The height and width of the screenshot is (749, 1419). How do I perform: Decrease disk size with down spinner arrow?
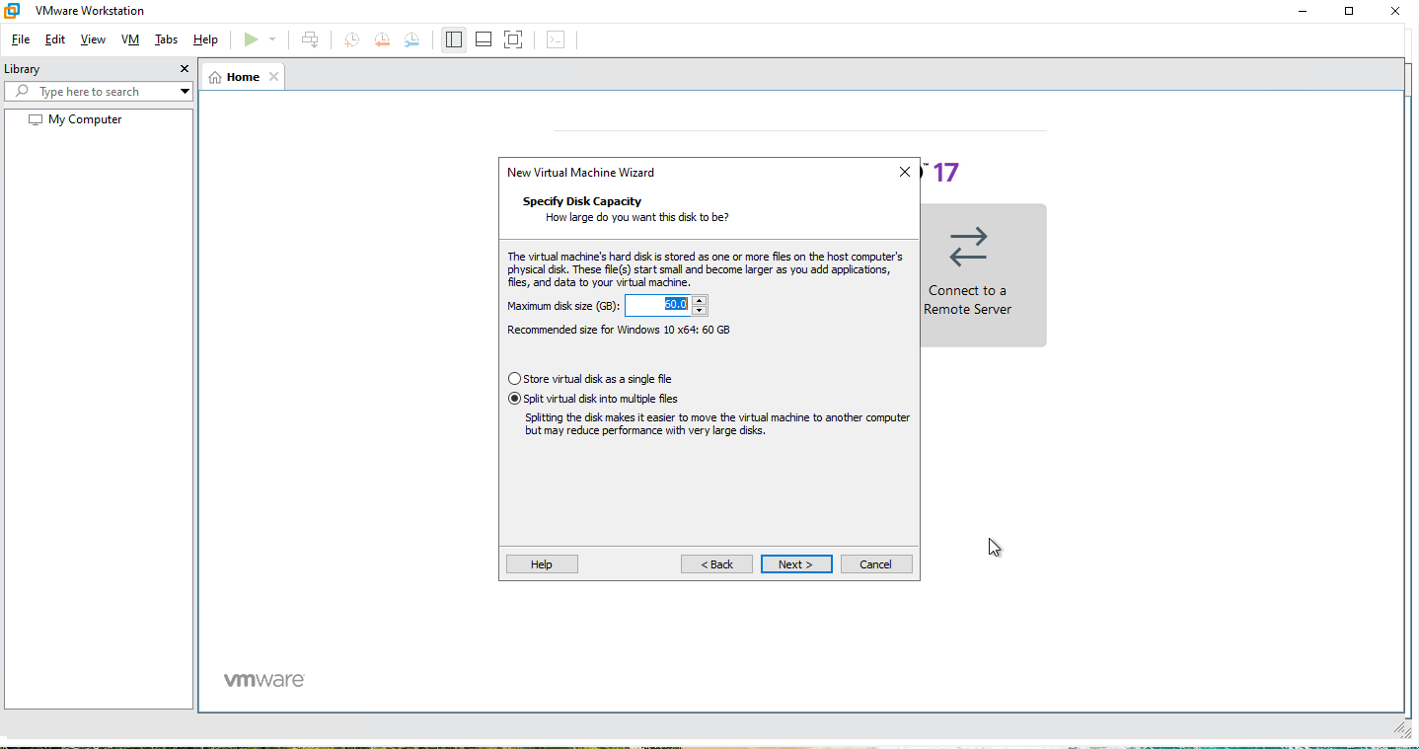point(699,310)
